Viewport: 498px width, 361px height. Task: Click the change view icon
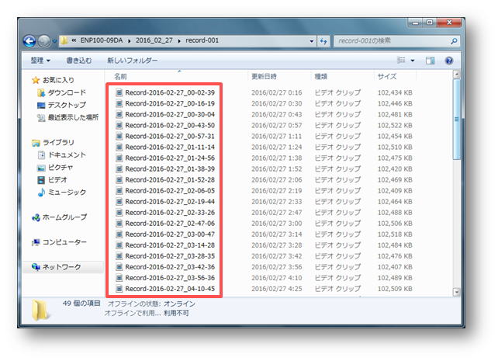point(401,60)
